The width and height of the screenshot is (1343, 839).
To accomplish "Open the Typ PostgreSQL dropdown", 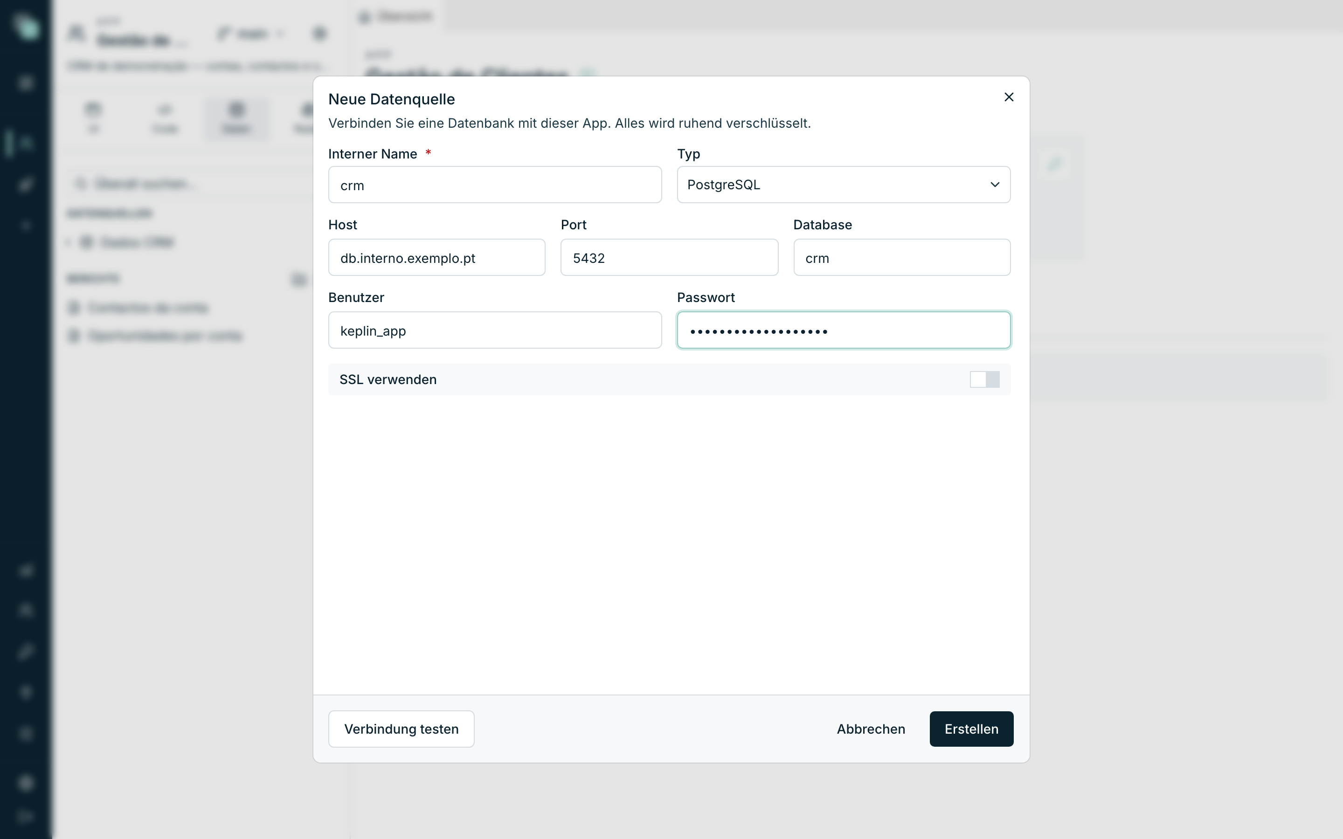I will point(844,185).
